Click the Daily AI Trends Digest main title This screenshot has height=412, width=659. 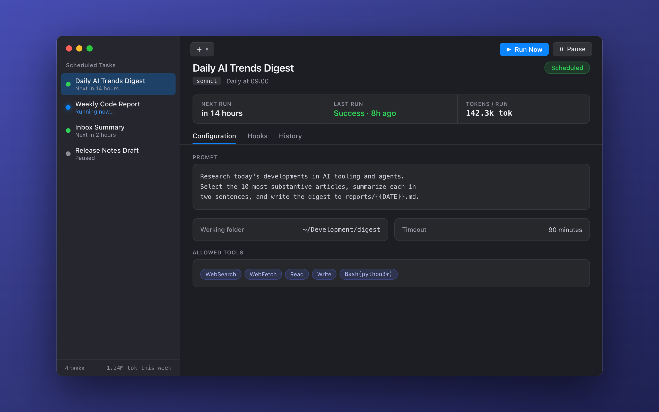(x=243, y=68)
